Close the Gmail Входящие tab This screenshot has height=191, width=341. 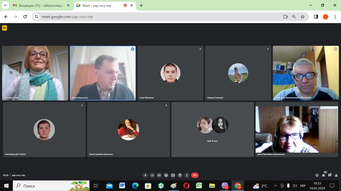[x=68, y=5]
